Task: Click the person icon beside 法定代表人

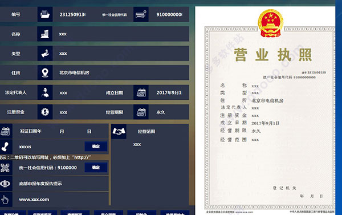Action: pyautogui.click(x=45, y=92)
